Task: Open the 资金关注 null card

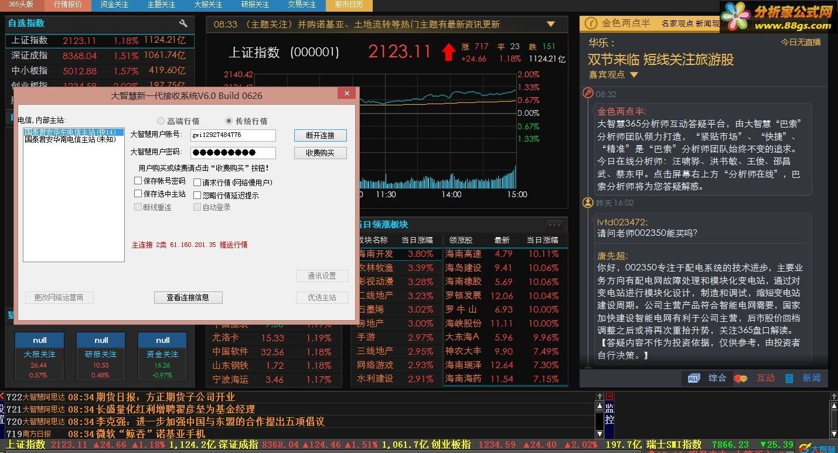Action: pyautogui.click(x=162, y=356)
